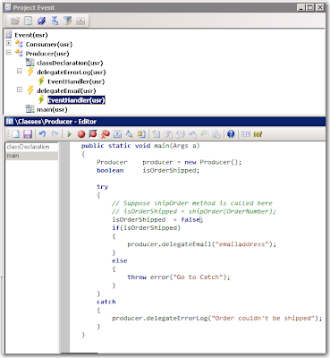Click the version control undo check-out icon

(192, 134)
